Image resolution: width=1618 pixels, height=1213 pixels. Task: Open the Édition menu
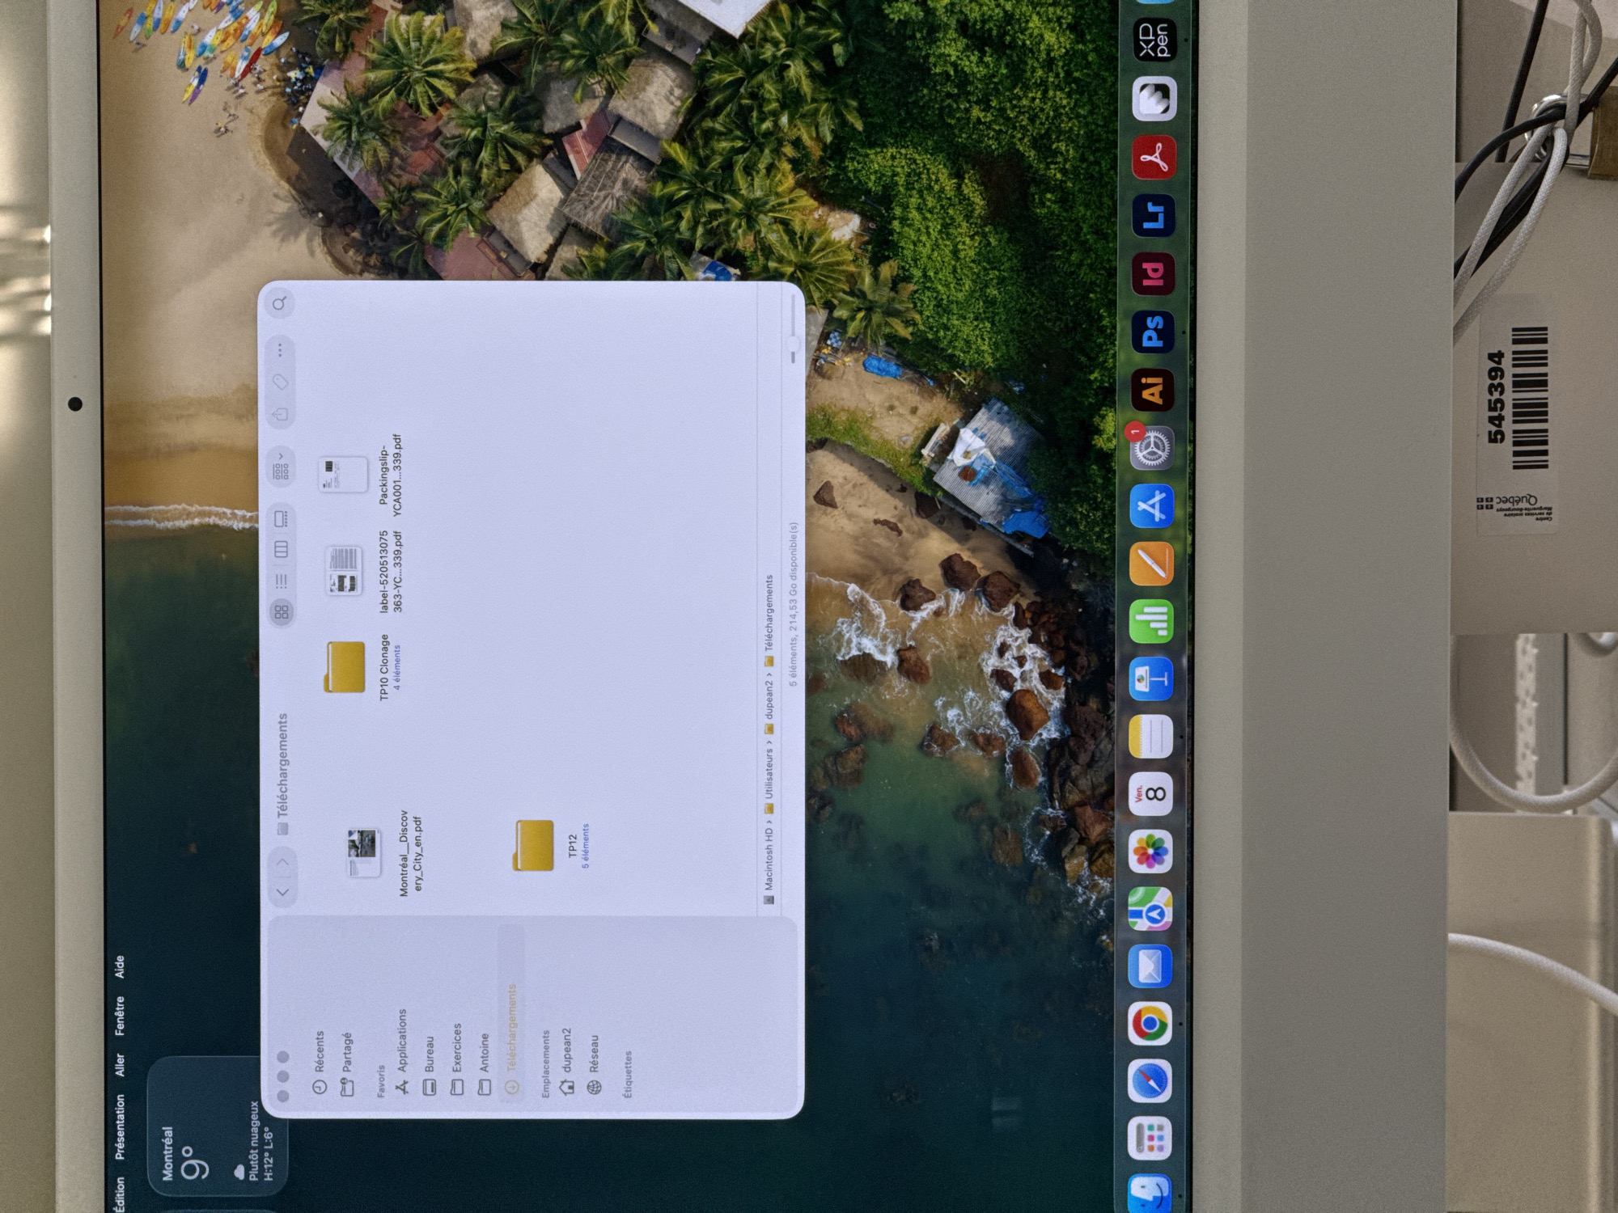tap(120, 1194)
